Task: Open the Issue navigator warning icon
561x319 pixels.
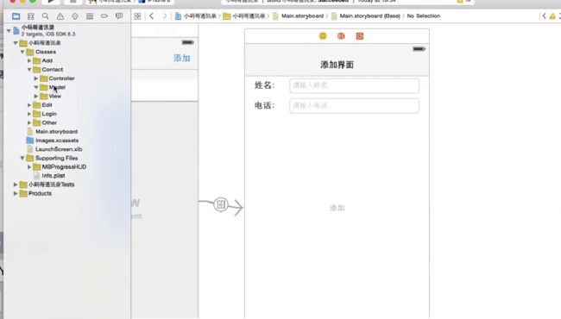Action: pyautogui.click(x=60, y=16)
